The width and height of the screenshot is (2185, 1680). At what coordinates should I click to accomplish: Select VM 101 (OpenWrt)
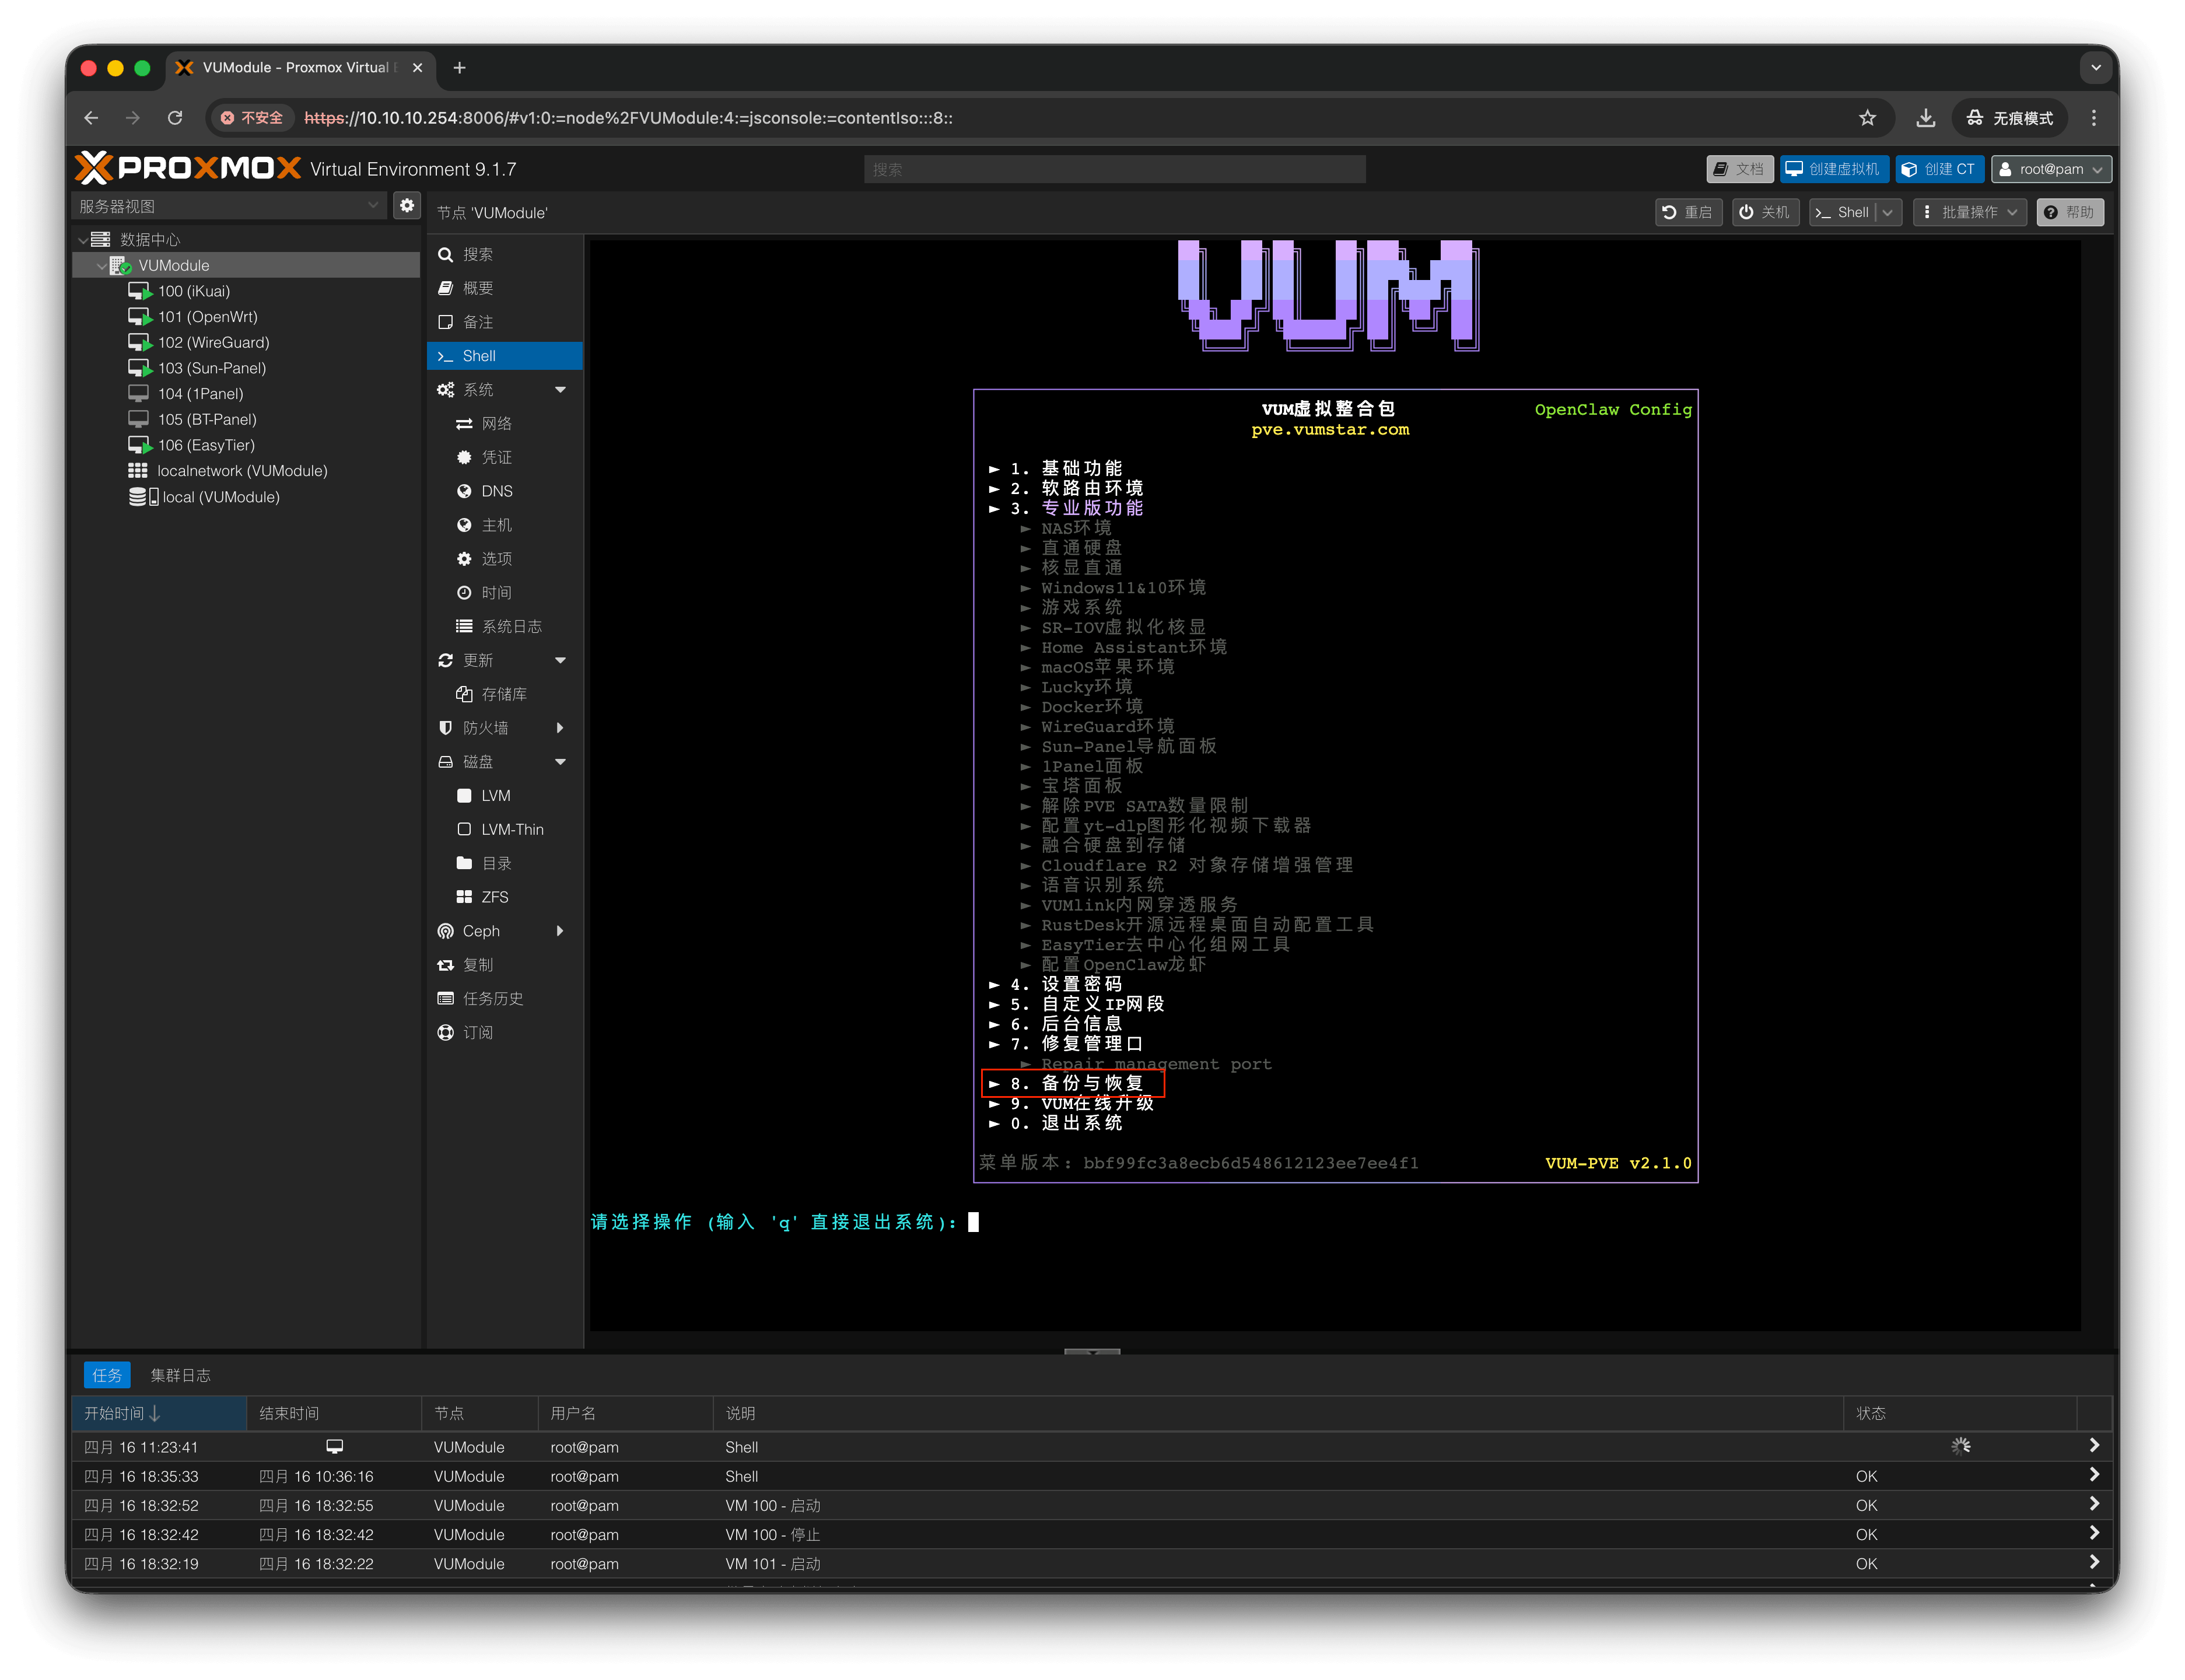(206, 317)
